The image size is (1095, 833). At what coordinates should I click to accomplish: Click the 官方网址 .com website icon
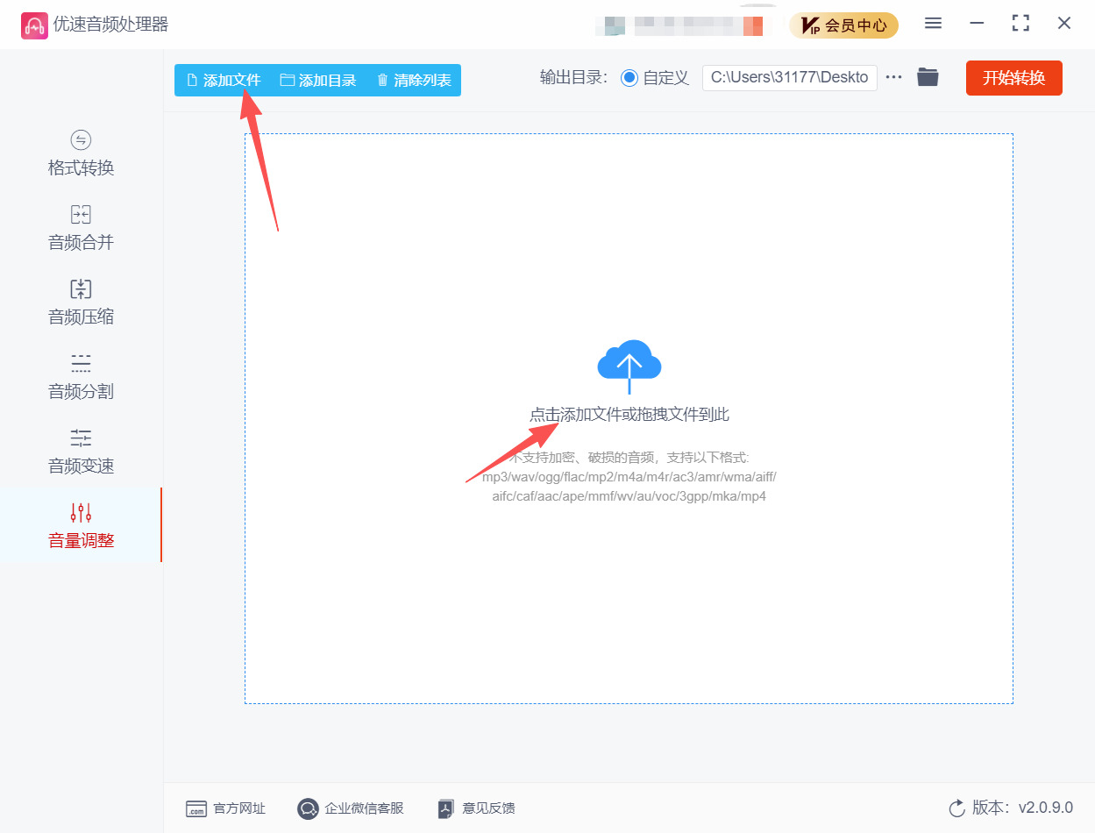[x=196, y=809]
